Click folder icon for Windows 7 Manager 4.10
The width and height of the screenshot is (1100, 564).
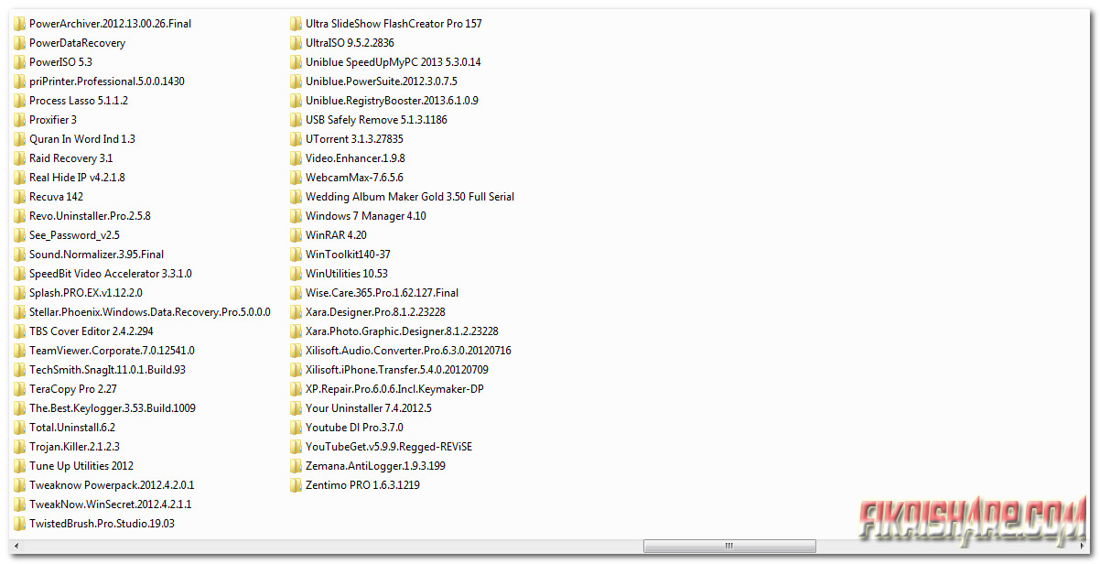coord(297,216)
